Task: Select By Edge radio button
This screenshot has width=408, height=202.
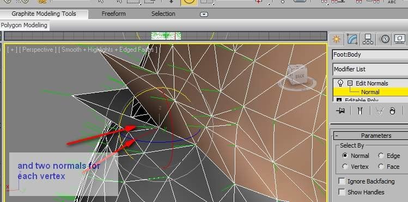Action: (x=381, y=156)
